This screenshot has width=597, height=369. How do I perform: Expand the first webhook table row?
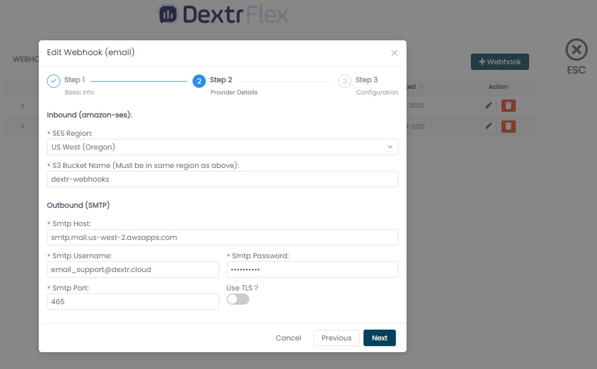click(x=22, y=106)
